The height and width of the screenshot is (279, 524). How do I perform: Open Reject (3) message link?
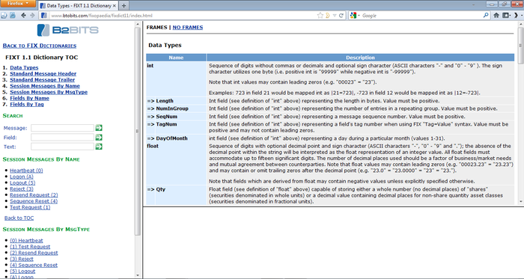(x=22, y=189)
